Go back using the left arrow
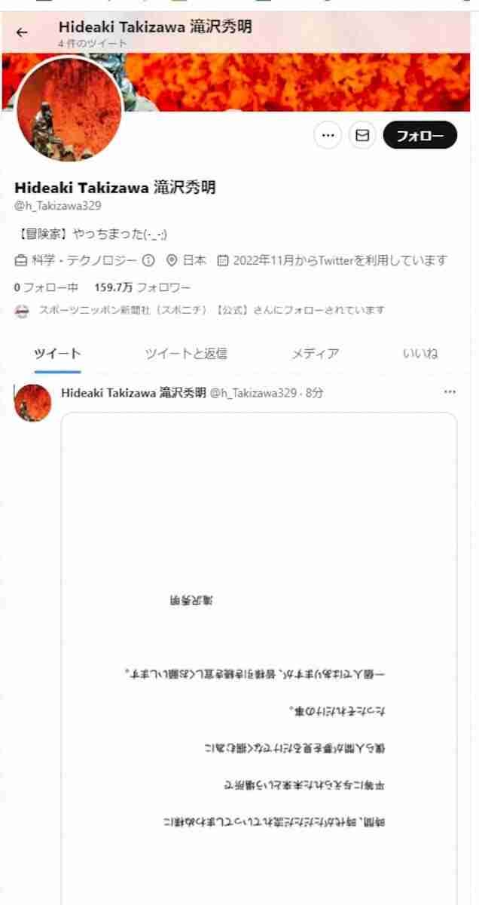This screenshot has height=905, width=479. click(22, 32)
